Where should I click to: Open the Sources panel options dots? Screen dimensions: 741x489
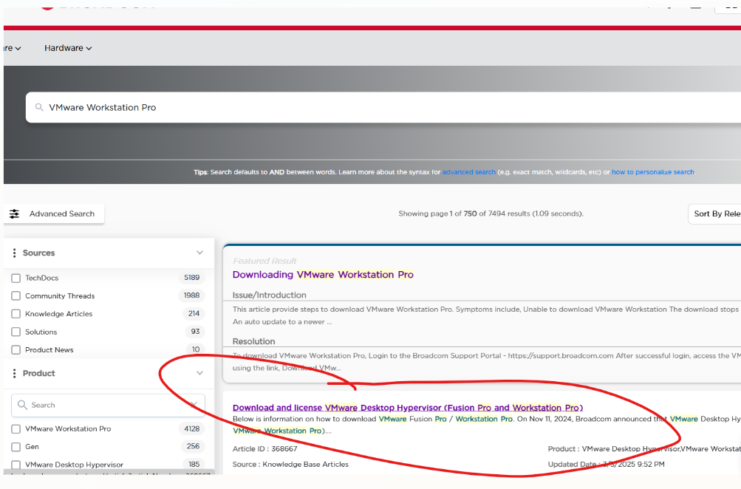(14, 253)
